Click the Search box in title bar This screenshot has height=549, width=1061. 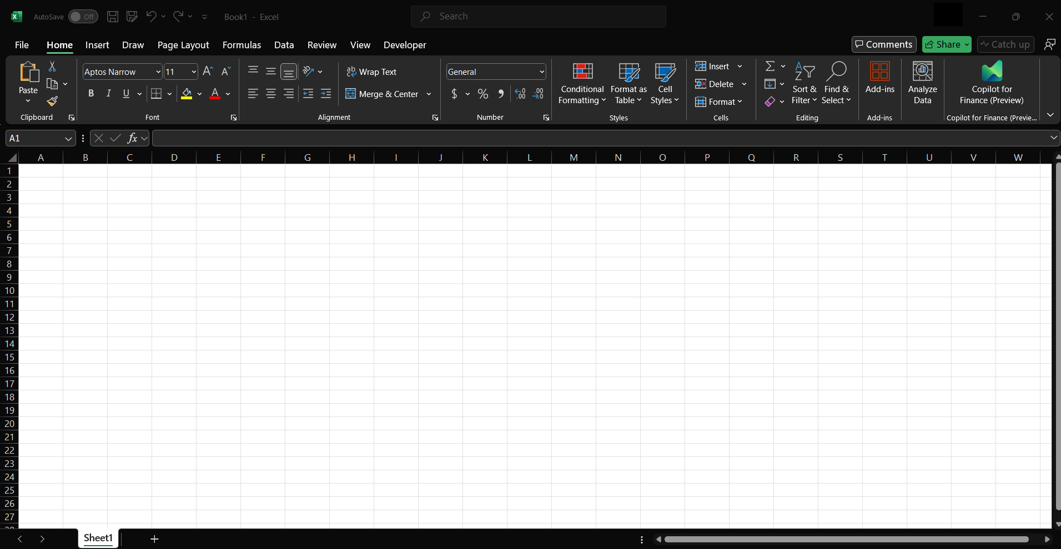pyautogui.click(x=539, y=17)
